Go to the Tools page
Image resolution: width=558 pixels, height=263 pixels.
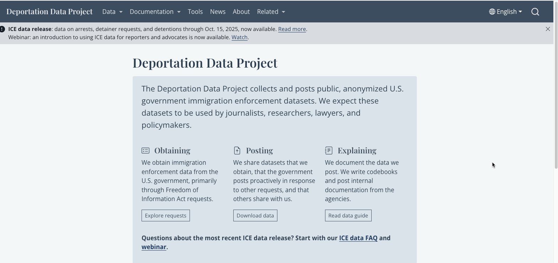pos(195,12)
